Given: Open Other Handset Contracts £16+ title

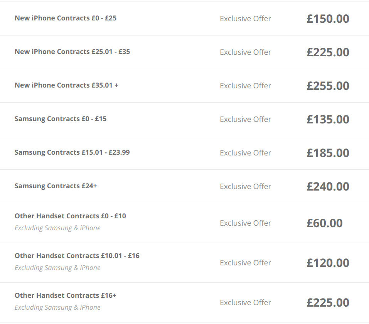Looking at the screenshot, I should [65, 295].
